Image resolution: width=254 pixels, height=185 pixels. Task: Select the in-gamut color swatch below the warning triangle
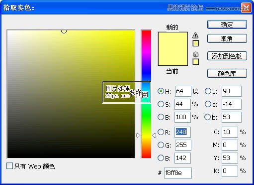196,43
